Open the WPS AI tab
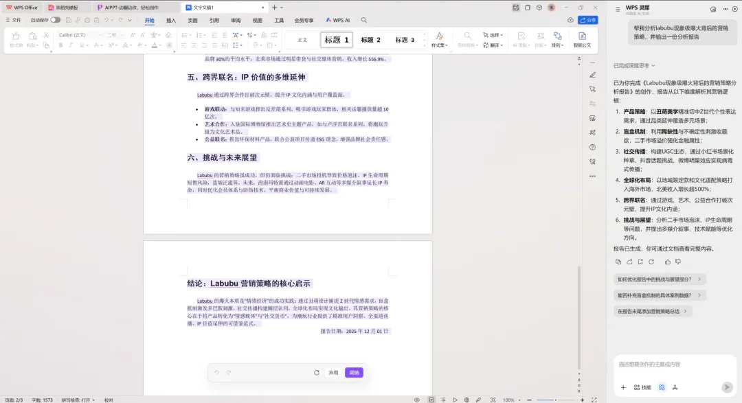This screenshot has width=742, height=403. (x=338, y=21)
